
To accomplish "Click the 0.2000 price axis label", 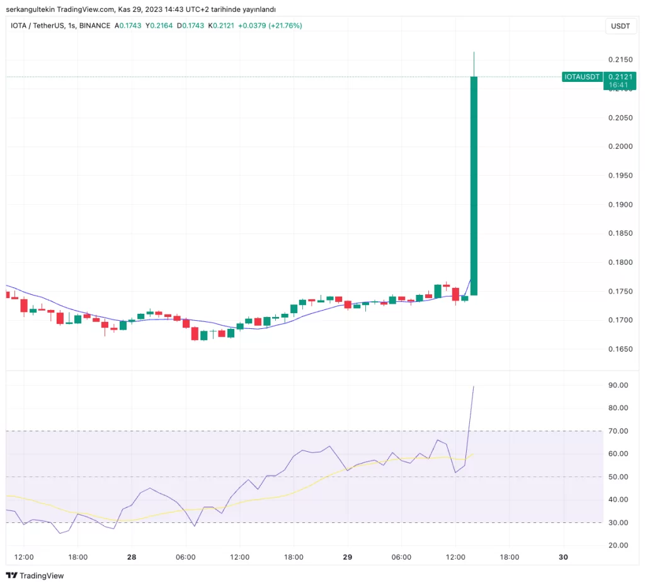I will [x=619, y=147].
